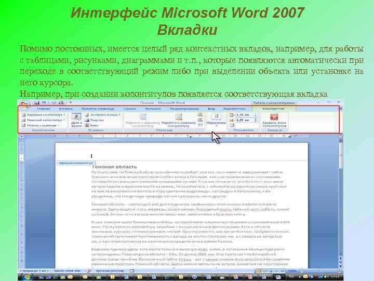This screenshot has width=374, height=281.
Task: Click the word count in the status bar
Action: tap(67, 271)
